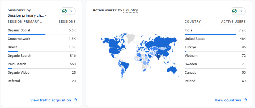
Task: Click the Country dimension selector in the card title
Action: click(x=130, y=10)
